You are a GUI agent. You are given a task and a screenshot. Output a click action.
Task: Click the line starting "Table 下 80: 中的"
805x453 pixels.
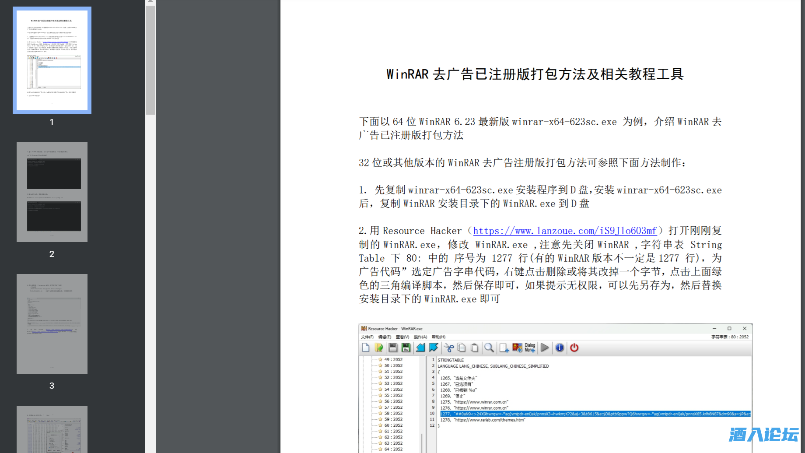[x=540, y=258]
